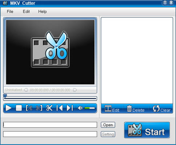Clear the clip list with Clear button
The height and width of the screenshot is (145, 176).
point(161,109)
